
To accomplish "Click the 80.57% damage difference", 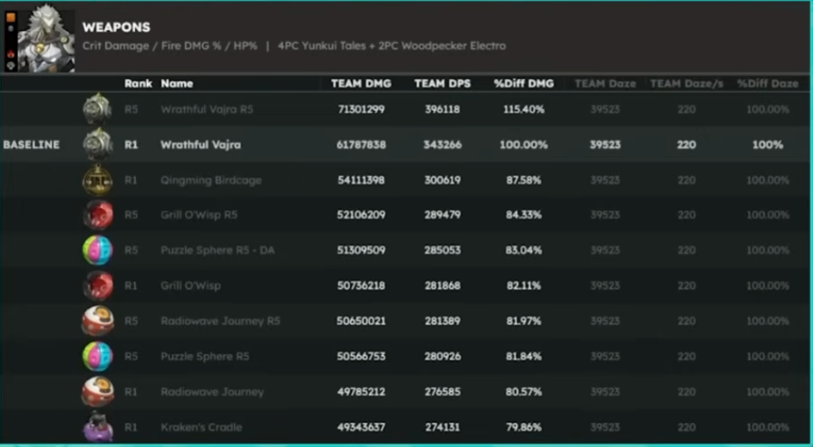I will [x=524, y=392].
